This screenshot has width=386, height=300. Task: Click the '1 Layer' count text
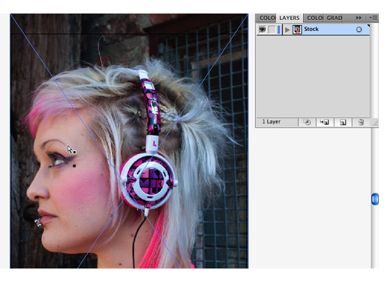[271, 121]
